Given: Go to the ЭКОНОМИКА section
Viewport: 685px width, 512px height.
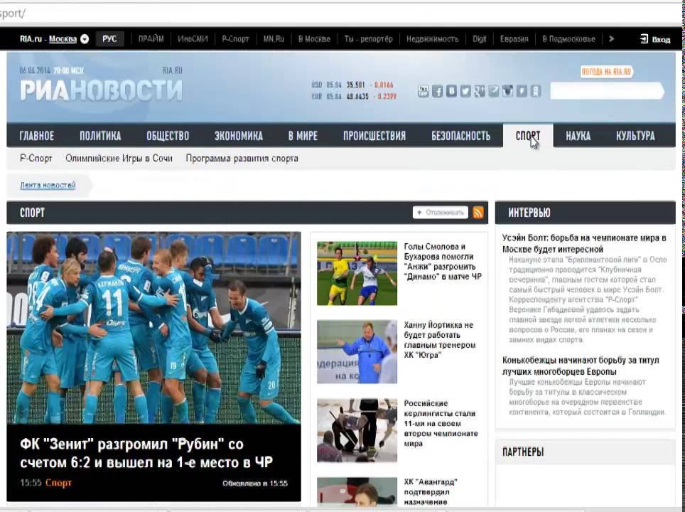Looking at the screenshot, I should (239, 136).
